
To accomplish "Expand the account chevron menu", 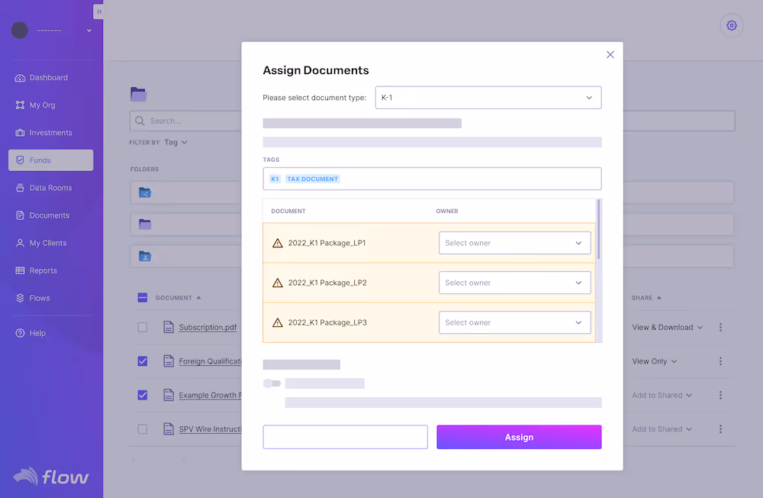I will tap(89, 31).
